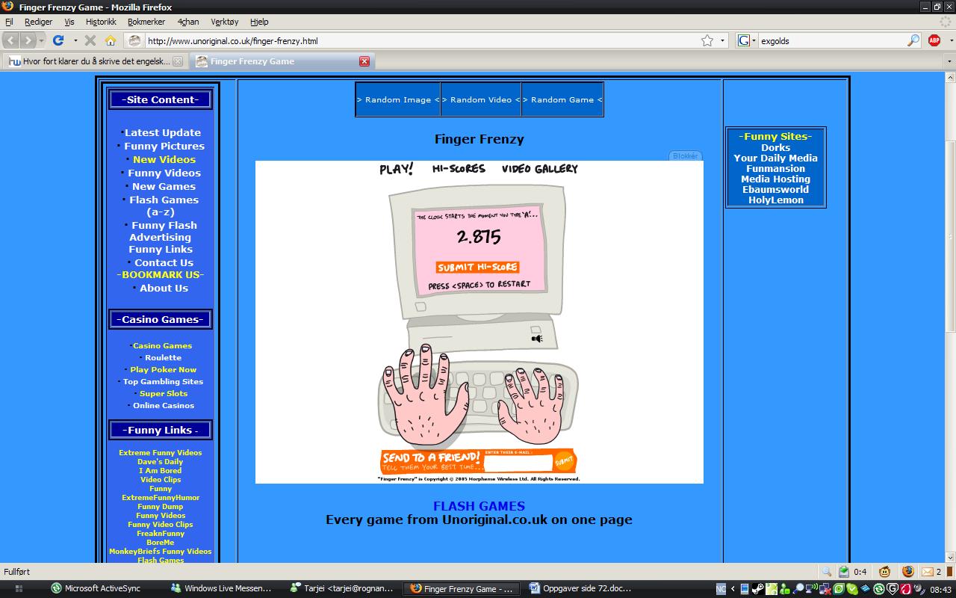Close the 'Hvor fort klarer du' tab
Viewport: 956px width, 598px height.
click(x=178, y=61)
